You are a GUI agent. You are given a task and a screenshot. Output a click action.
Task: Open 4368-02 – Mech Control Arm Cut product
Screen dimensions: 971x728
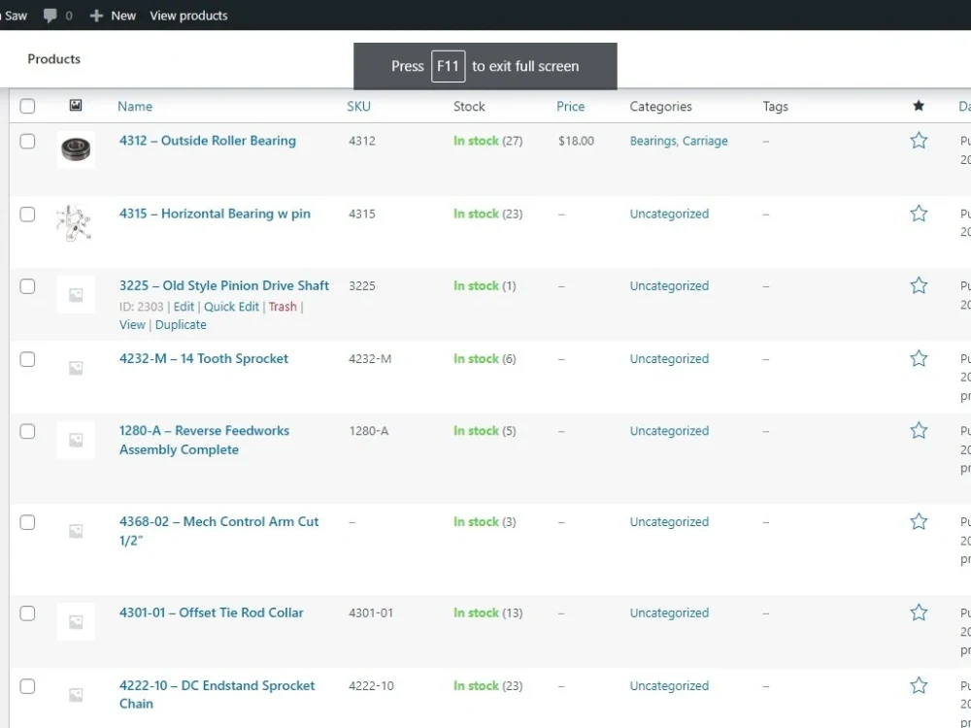point(218,531)
